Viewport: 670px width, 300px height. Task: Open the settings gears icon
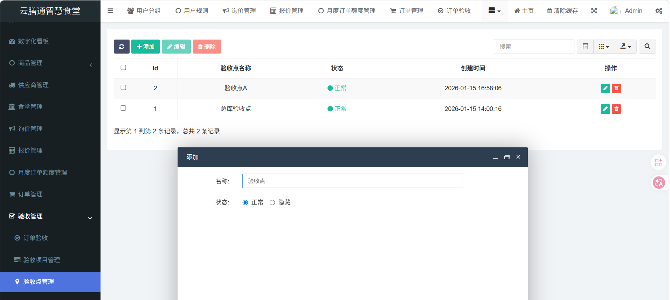click(658, 11)
